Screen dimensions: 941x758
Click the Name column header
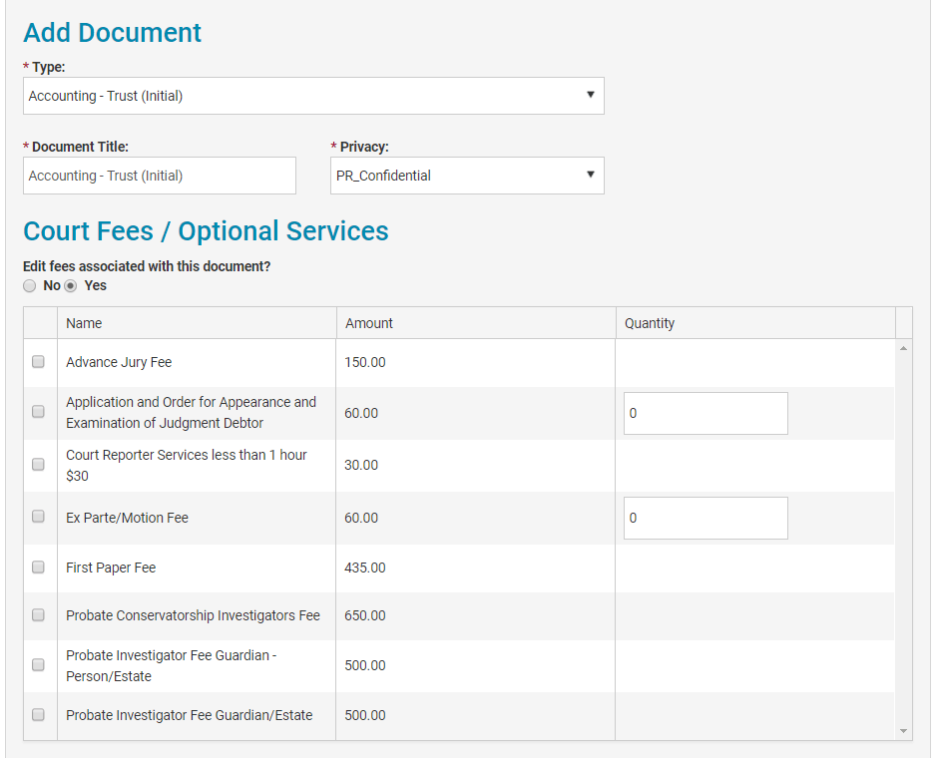click(84, 323)
